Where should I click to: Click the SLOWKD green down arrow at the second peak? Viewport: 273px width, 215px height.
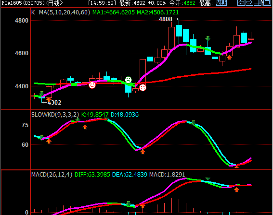click(193, 123)
